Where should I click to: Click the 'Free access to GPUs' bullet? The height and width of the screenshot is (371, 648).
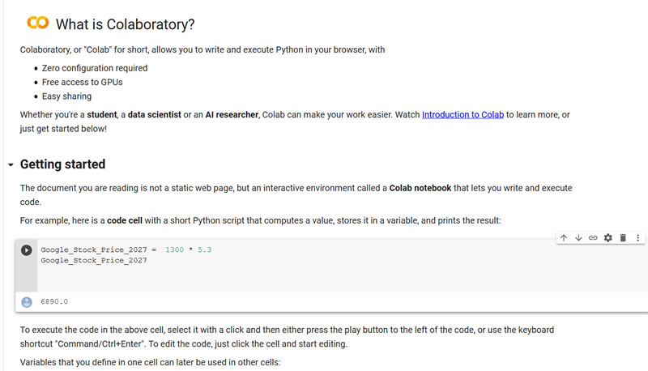[x=82, y=82]
